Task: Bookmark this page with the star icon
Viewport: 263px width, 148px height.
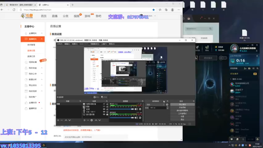Action: (x=154, y=10)
